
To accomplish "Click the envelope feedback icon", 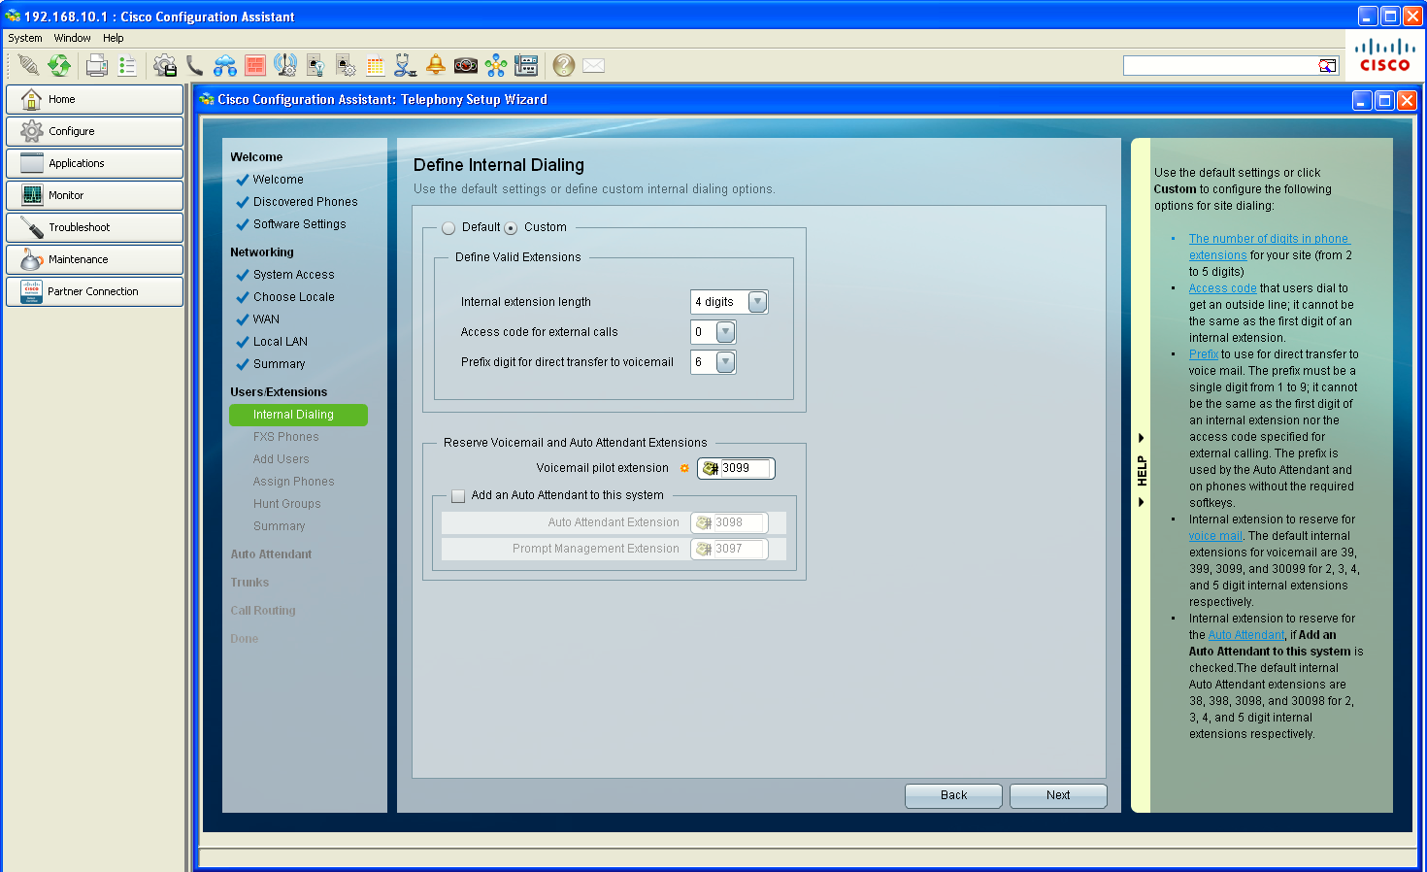I will (594, 65).
